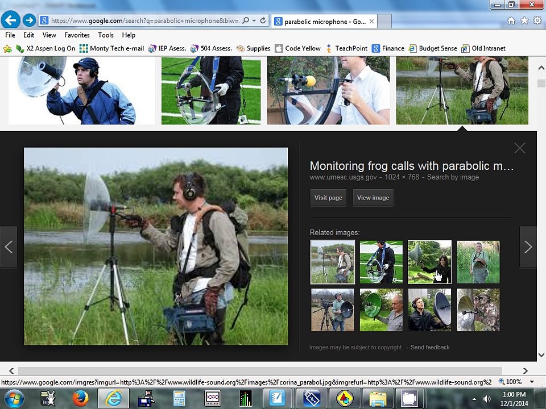This screenshot has height=409, width=546.
Task: Open the clock showing 1:00 PM
Action: pyautogui.click(x=514, y=399)
